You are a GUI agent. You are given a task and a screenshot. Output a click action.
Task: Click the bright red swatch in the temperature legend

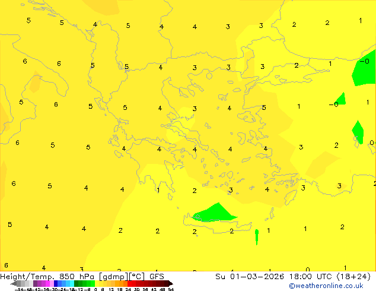(x=130, y=283)
